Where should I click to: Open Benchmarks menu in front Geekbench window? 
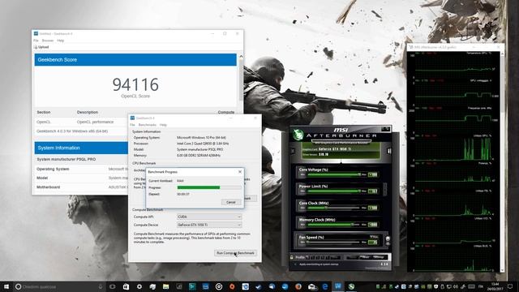(148, 125)
